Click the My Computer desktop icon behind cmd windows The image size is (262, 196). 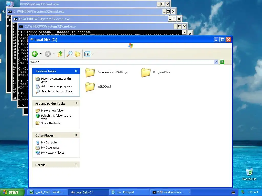9,4
